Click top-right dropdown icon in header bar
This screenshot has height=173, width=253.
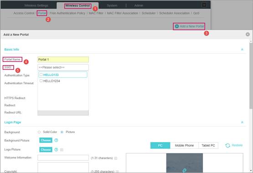click(x=204, y=5)
